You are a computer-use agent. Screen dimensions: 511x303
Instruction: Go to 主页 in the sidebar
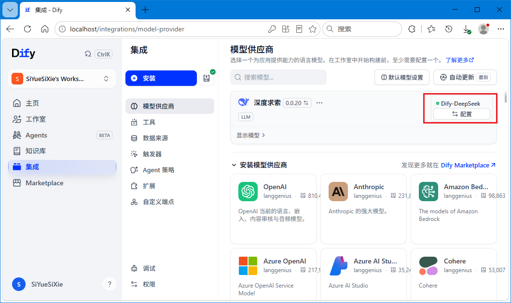pos(62,103)
